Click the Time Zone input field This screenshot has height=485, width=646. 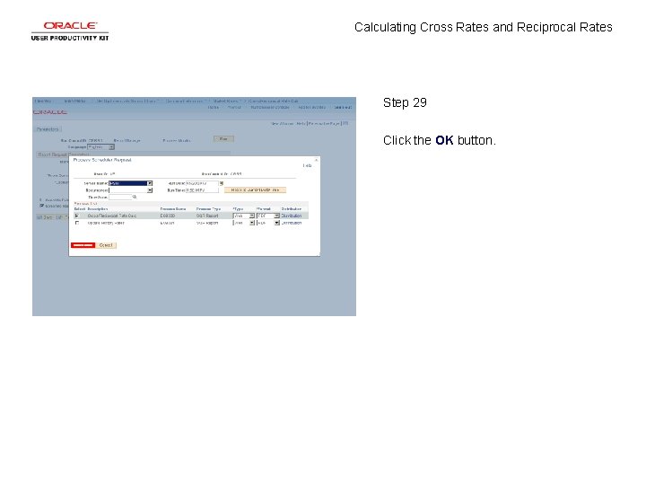(x=120, y=197)
